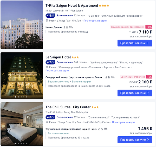
Task: Click the guest and bed icons for Номер Делюкс
Action: (x=68, y=27)
